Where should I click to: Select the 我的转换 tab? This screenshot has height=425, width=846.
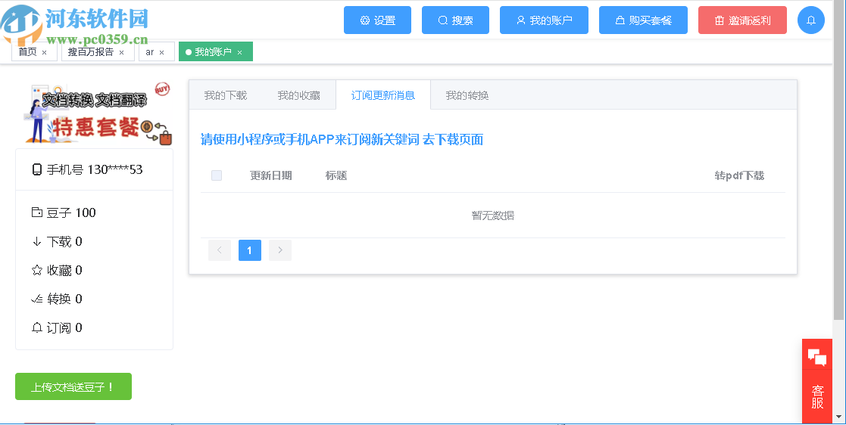(467, 95)
